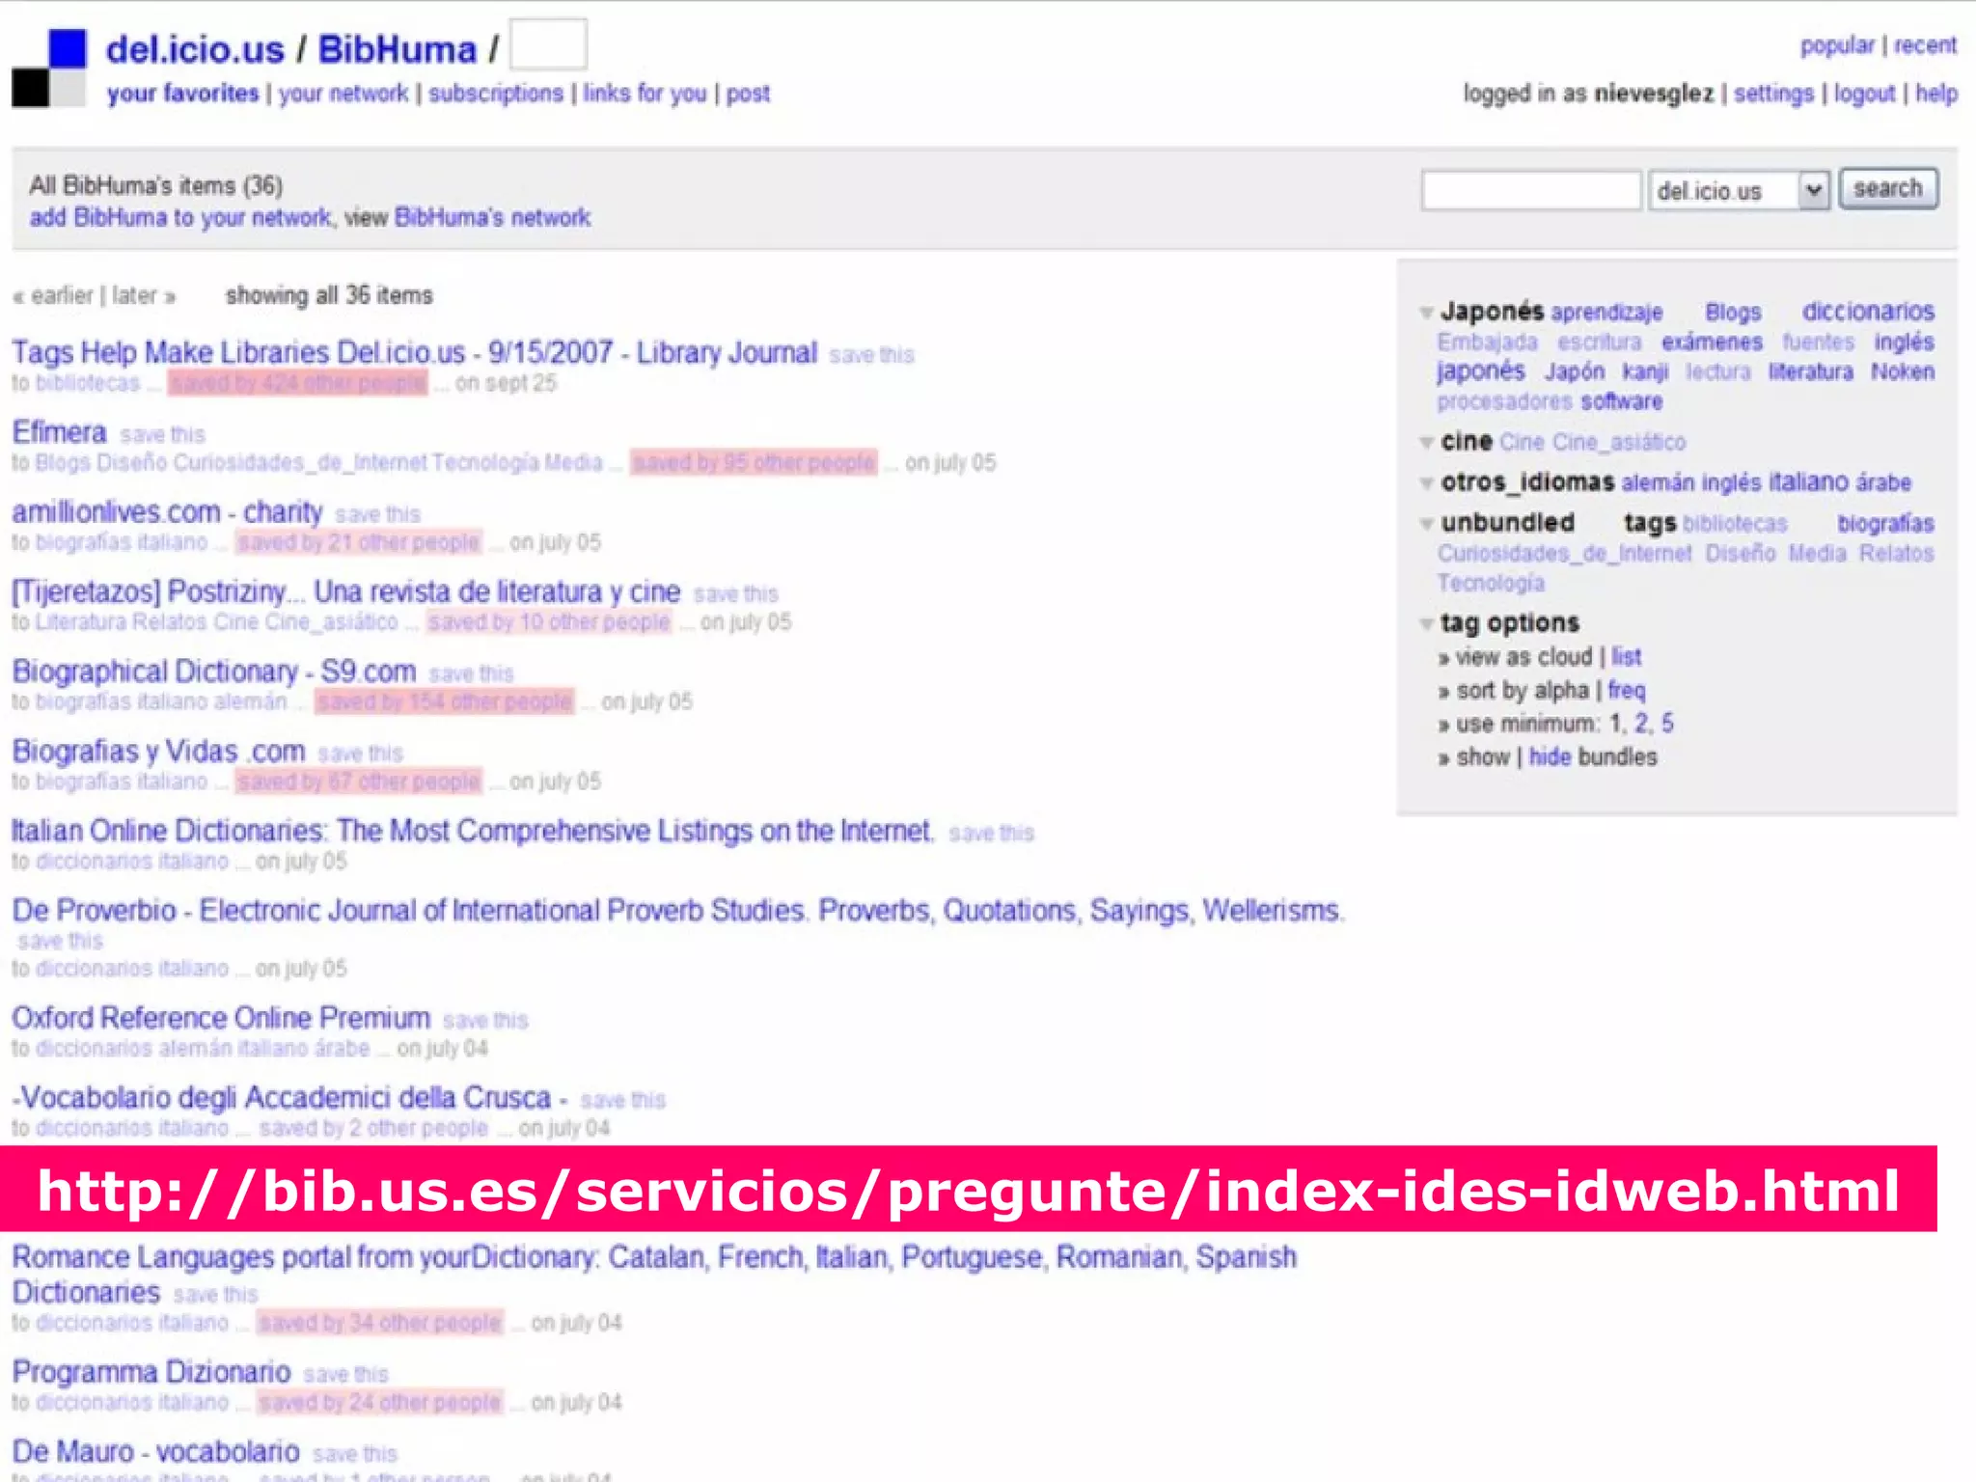
Task: Open De Mauro - vocabolario bookmark
Action: click(x=155, y=1451)
